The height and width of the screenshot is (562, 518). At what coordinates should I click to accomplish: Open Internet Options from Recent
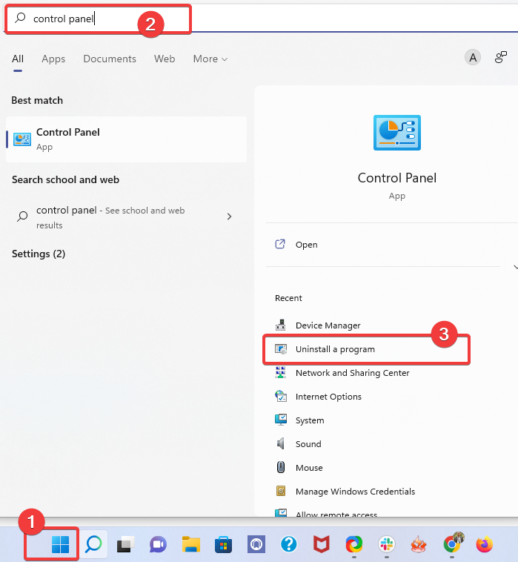pos(328,397)
